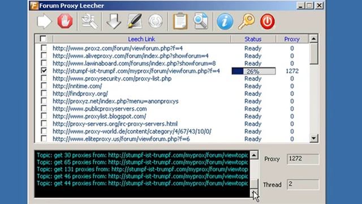Select the stumpf-ist-trumpf.com viewforum link
This screenshot has height=204, width=362.
coord(136,71)
